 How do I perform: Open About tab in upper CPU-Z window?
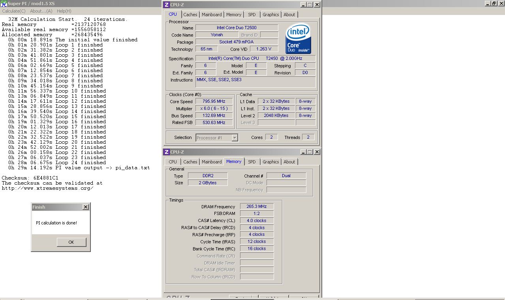click(289, 15)
